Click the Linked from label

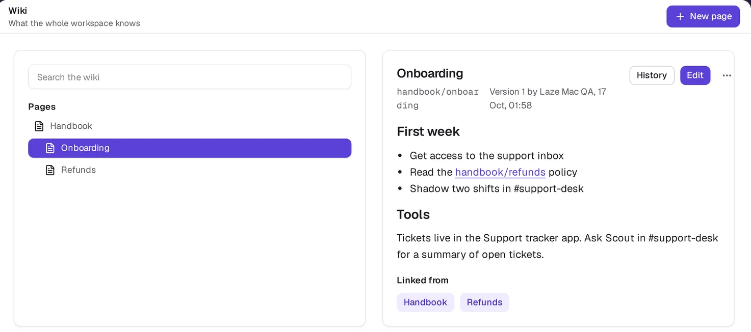point(423,281)
